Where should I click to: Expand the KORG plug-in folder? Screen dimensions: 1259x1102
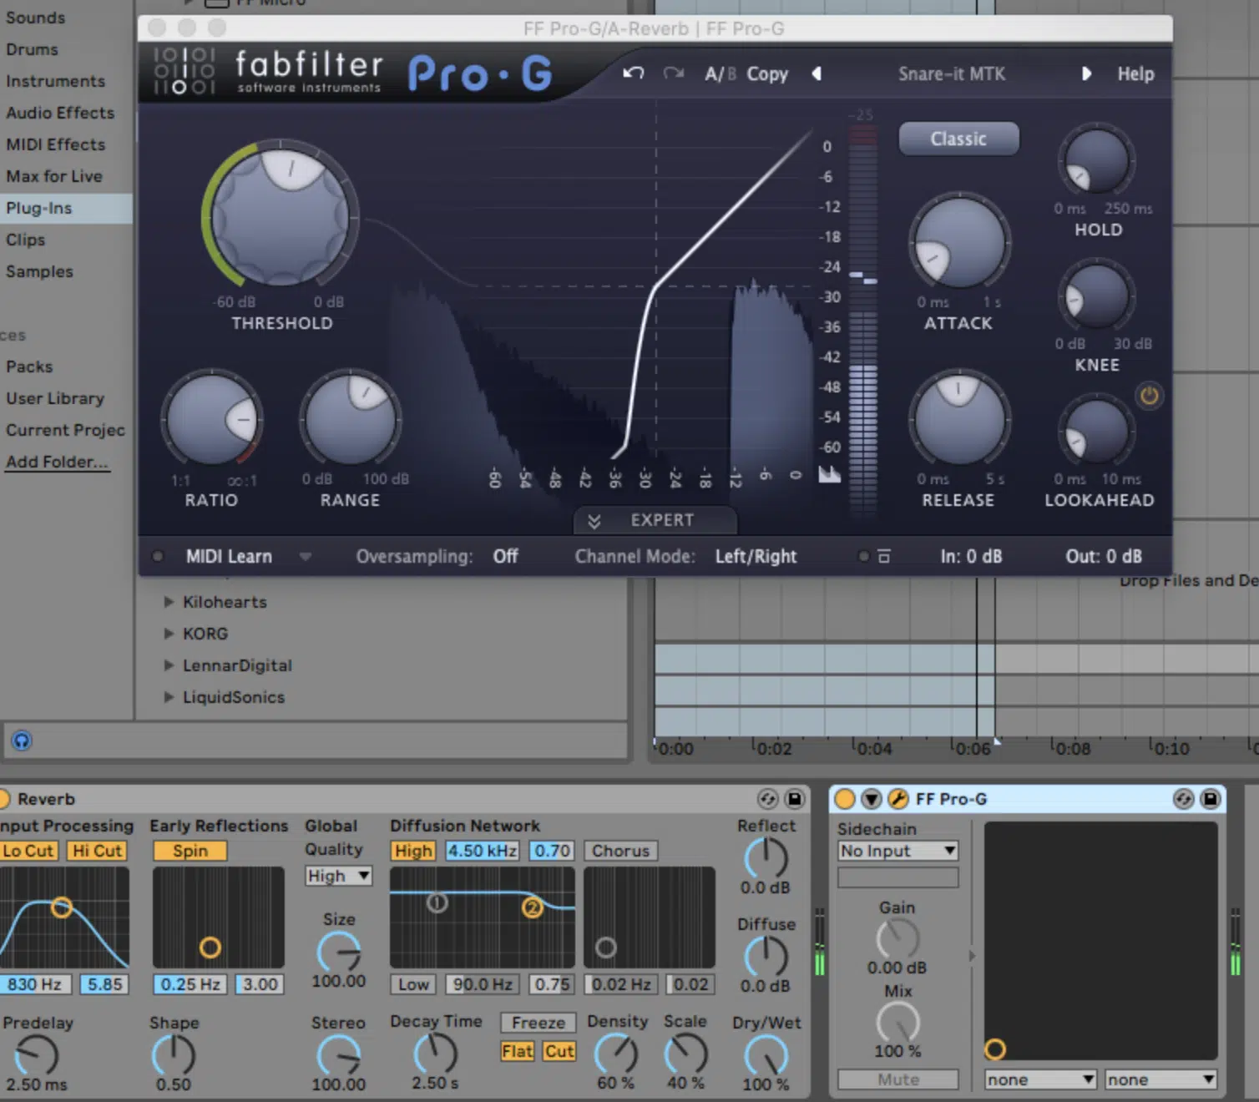pyautogui.click(x=169, y=634)
